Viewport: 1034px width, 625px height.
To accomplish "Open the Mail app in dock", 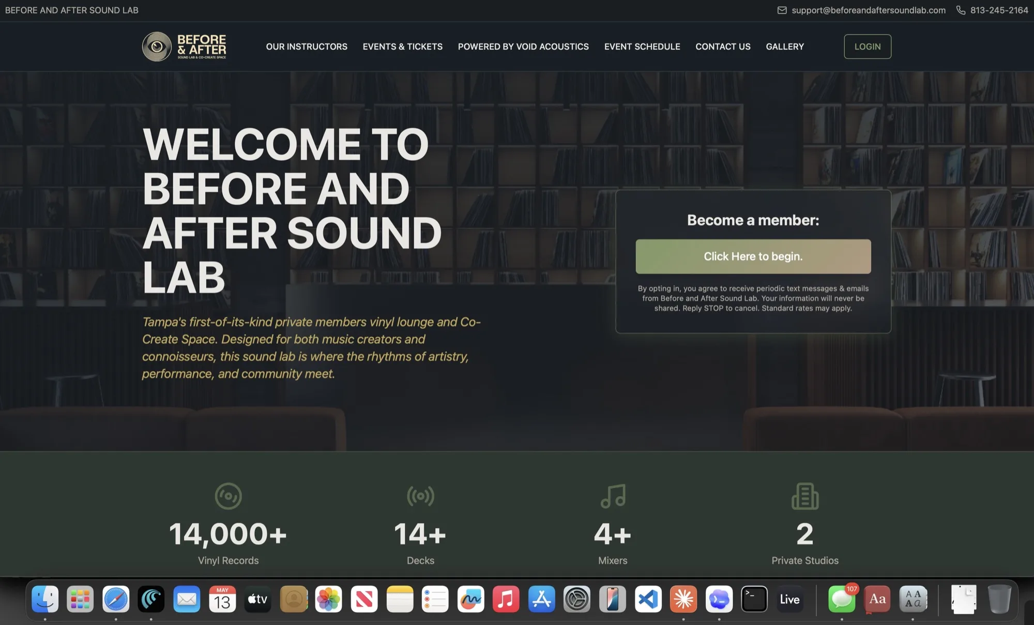I will [x=187, y=599].
